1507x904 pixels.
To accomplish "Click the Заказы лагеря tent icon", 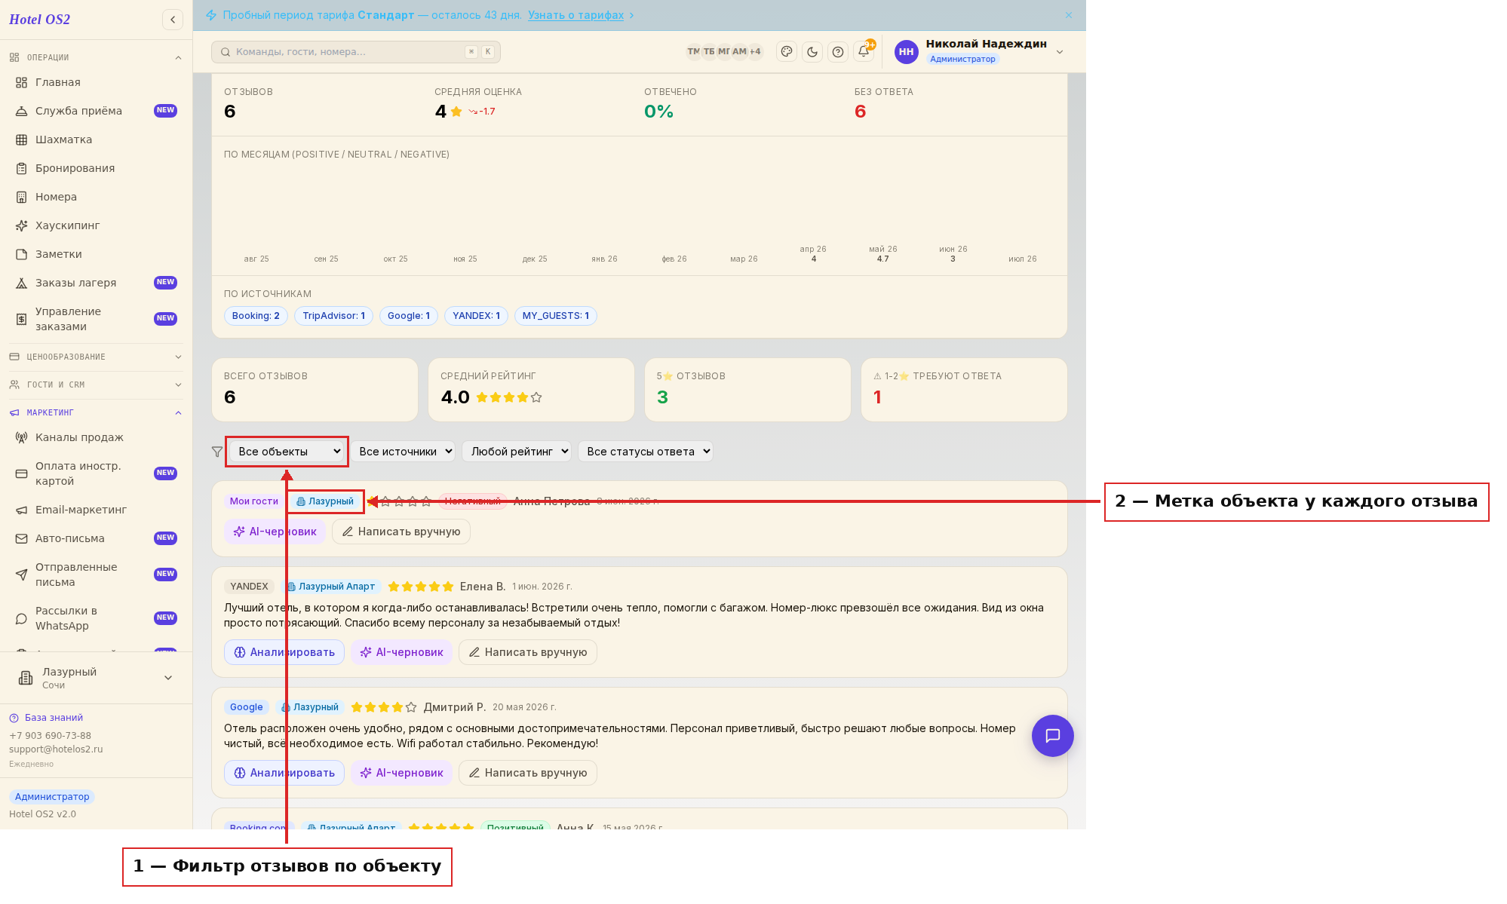I will click(x=22, y=283).
